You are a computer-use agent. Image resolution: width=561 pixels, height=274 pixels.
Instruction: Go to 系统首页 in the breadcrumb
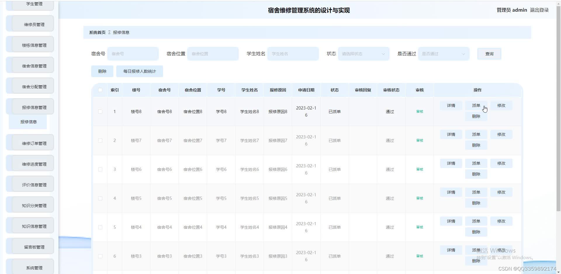pyautogui.click(x=97, y=32)
